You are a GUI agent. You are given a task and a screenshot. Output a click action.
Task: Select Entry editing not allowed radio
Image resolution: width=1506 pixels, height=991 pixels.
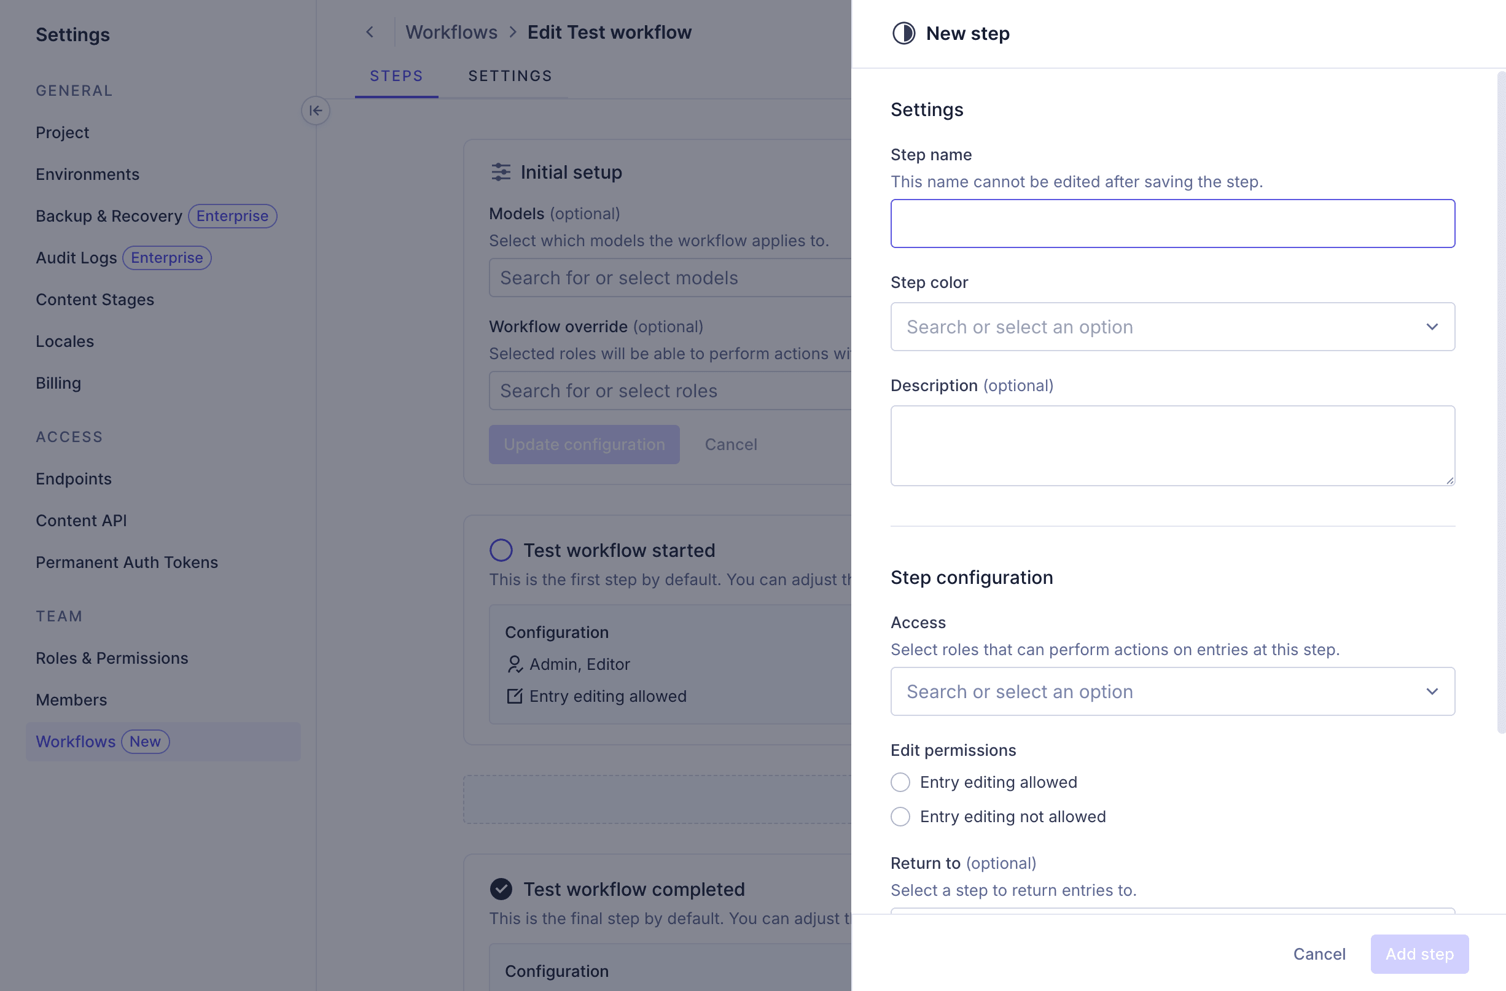coord(900,817)
